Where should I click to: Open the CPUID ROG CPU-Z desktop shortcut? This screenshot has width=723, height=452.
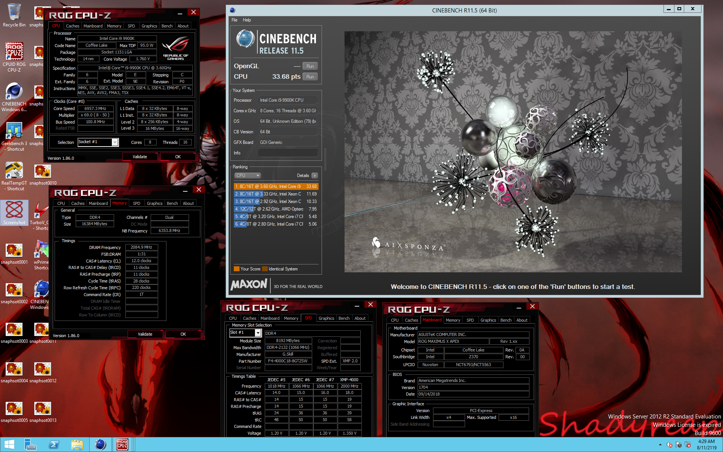click(x=14, y=56)
